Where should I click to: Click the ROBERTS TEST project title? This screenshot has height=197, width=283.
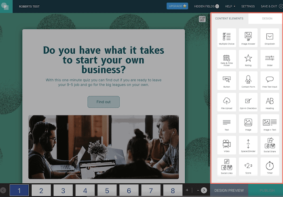29,6
